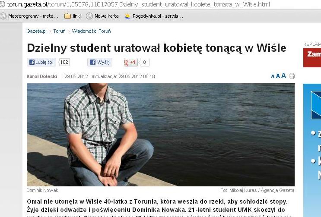Click the Facebook Wyślij button
Image resolution: width=321 pixels, height=217 pixels.
click(100, 62)
